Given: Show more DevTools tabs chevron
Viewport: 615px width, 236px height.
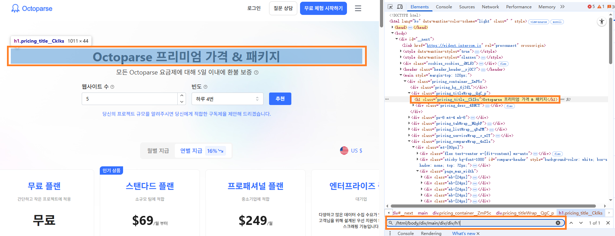Looking at the screenshot, I should tap(563, 7).
